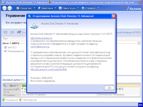
Task: Click the Redo arrow in toolbar
Action: pos(12,32)
